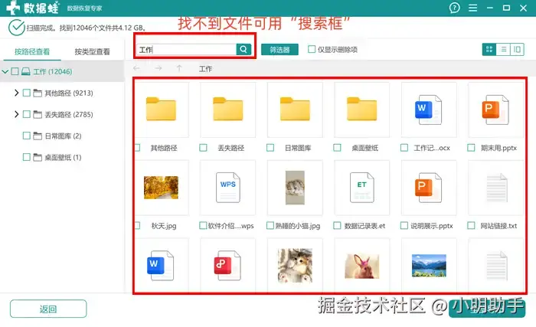The height and width of the screenshot is (327, 536).
Task: Open the help question mark icon
Action: click(454, 8)
